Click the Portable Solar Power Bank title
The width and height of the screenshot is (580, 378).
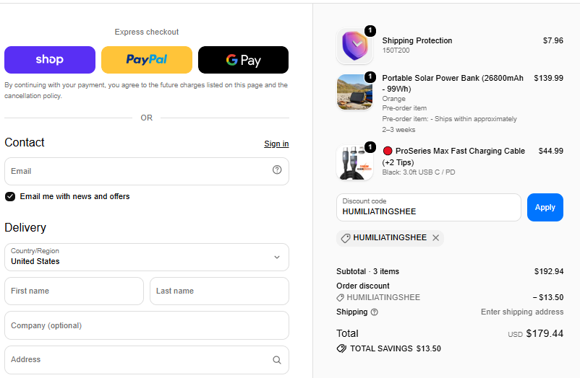coord(453,84)
